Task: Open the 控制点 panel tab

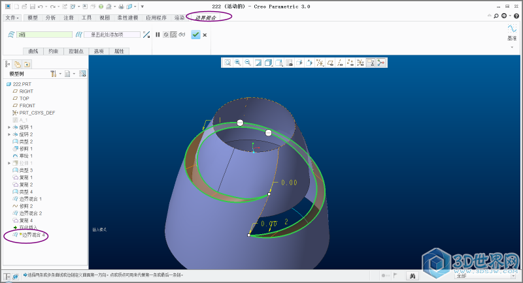Action: coord(76,52)
